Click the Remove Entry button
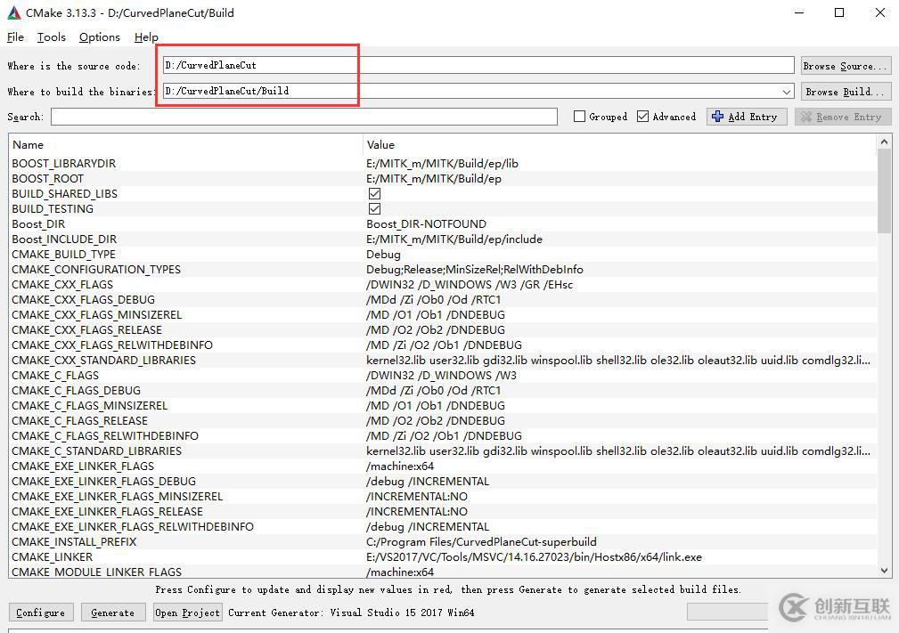Screen dimensions: 899x633 [x=841, y=117]
